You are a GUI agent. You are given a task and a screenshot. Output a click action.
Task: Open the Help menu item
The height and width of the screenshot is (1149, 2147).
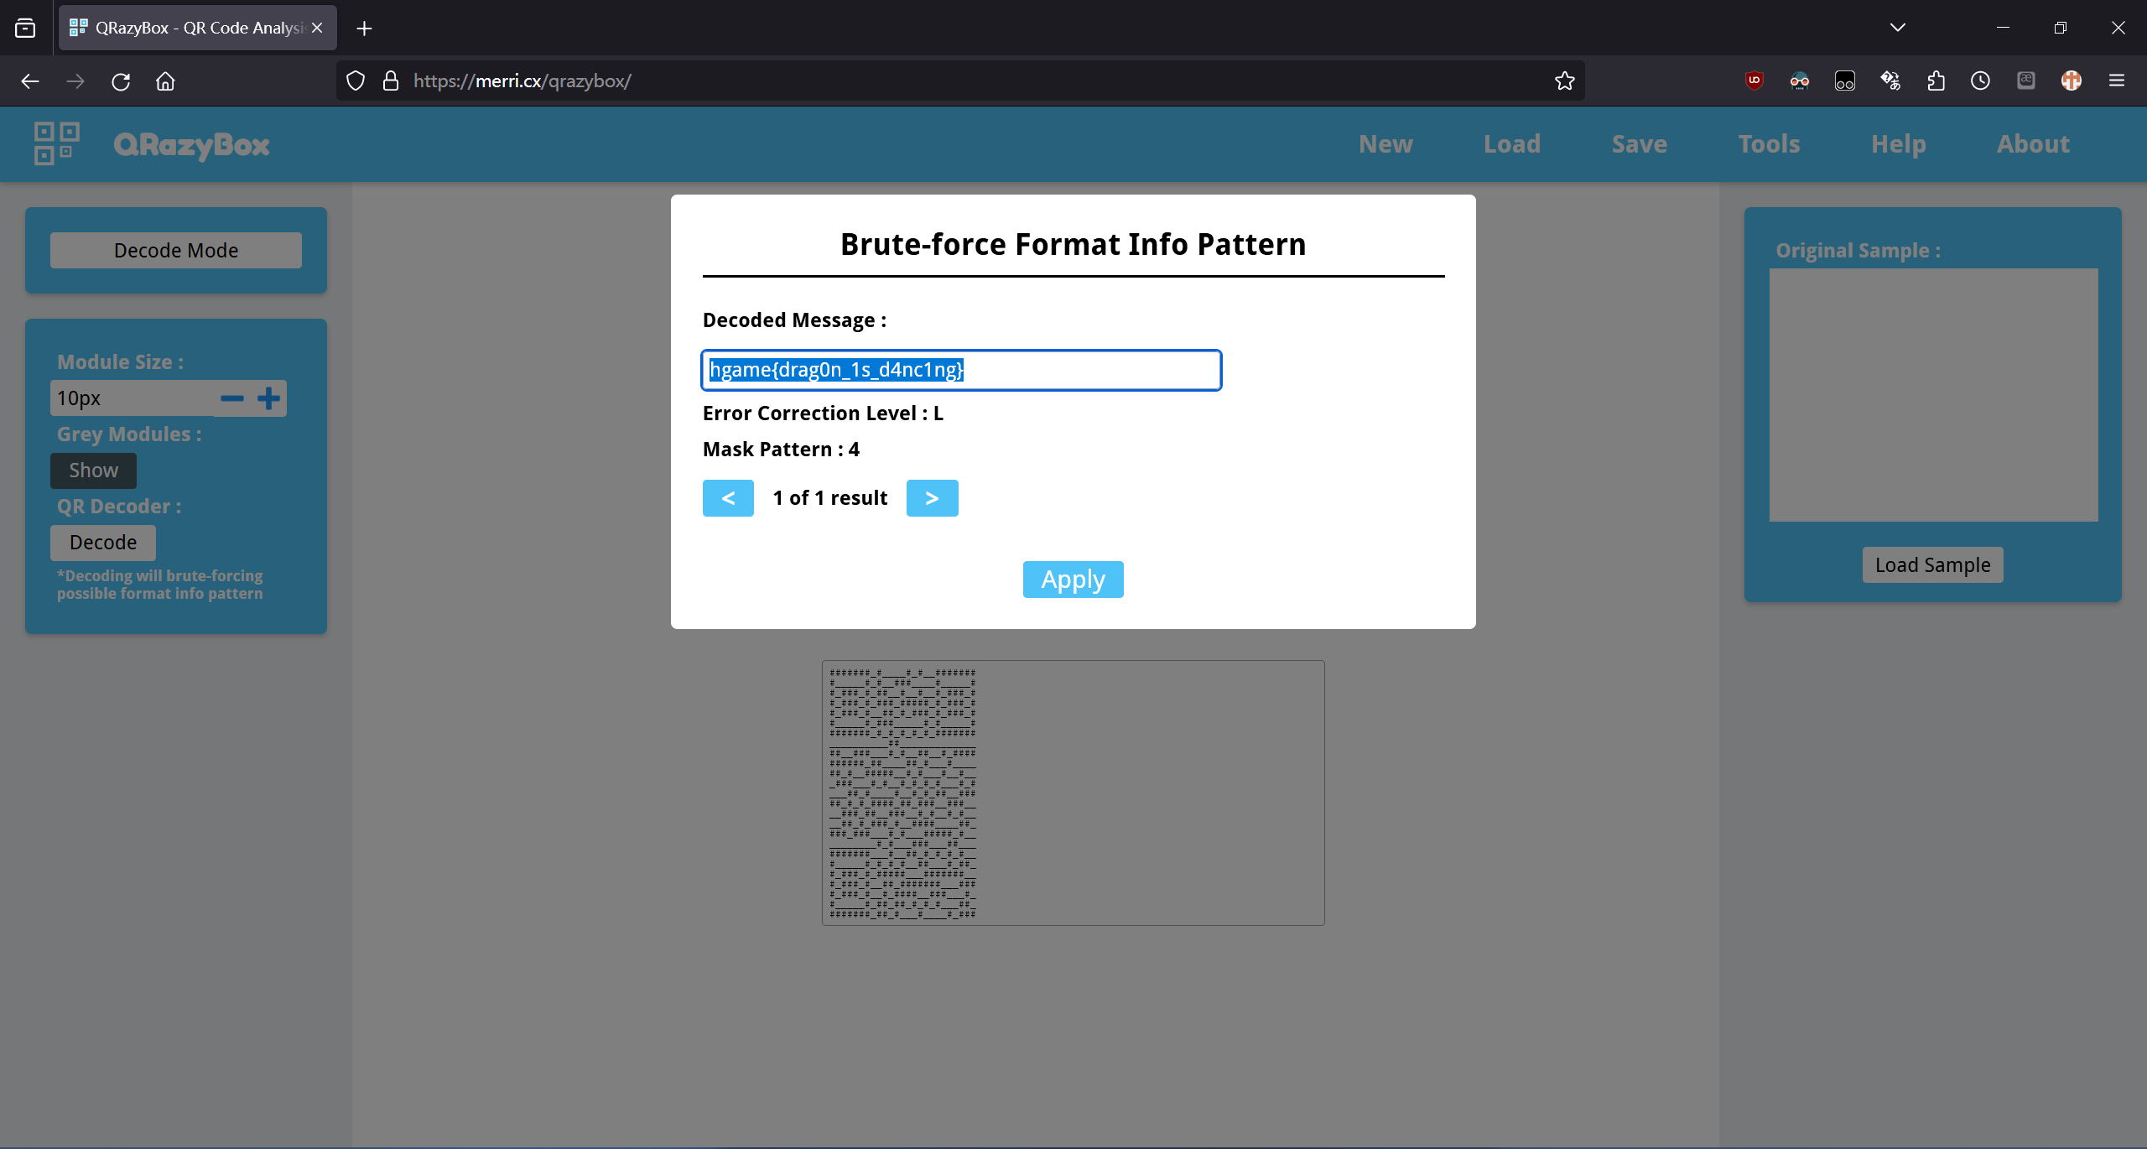pos(1898,143)
